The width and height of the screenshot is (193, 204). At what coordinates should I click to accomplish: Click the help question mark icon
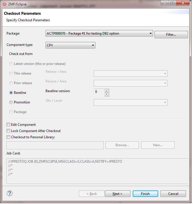pyautogui.click(x=10, y=193)
